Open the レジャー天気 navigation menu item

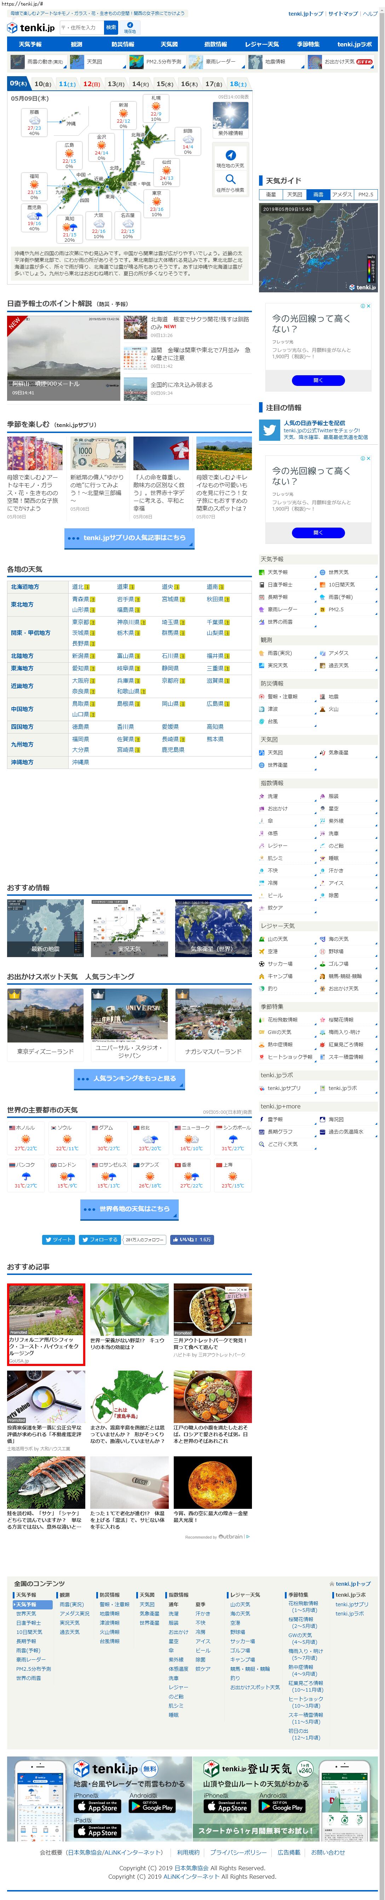(x=262, y=44)
